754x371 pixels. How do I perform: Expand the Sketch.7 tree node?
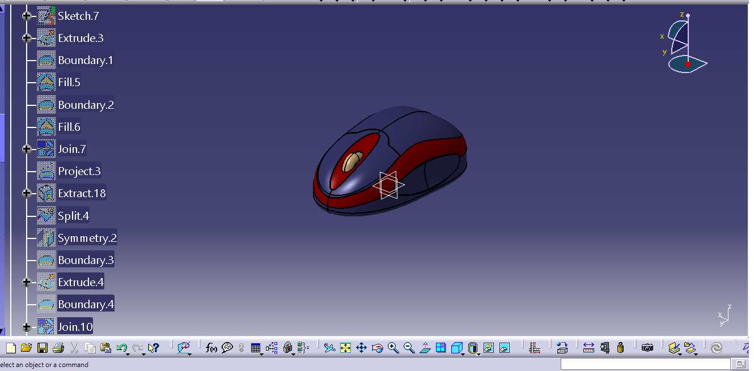[x=26, y=16]
